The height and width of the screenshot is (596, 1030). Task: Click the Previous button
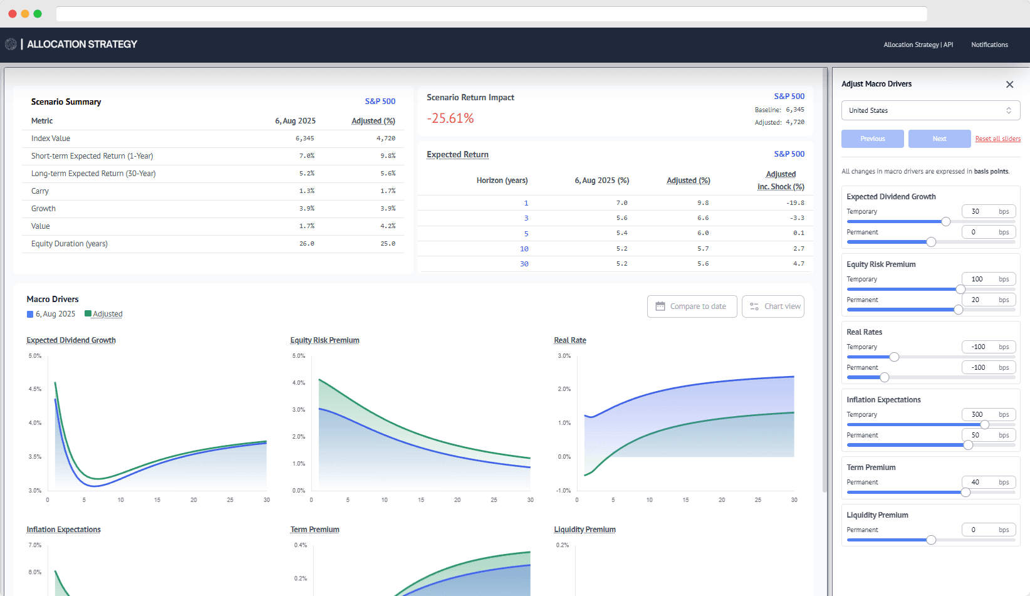(x=872, y=139)
